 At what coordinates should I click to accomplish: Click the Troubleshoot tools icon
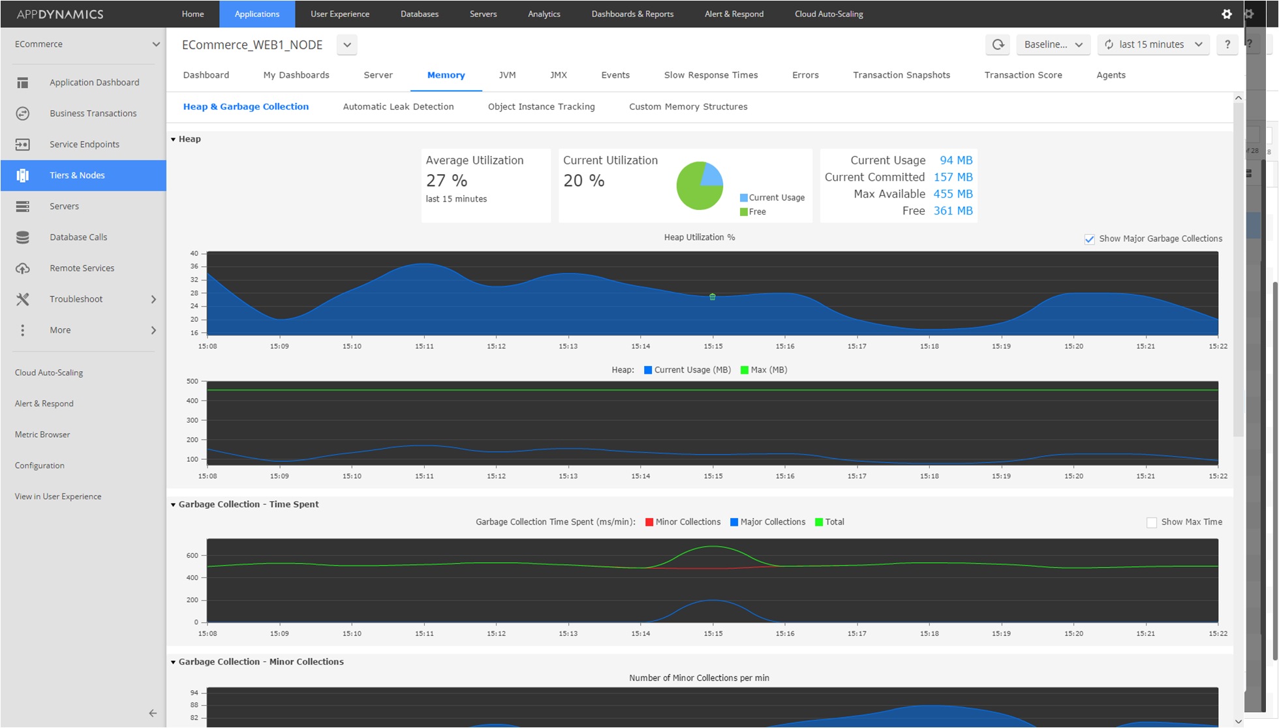[23, 299]
